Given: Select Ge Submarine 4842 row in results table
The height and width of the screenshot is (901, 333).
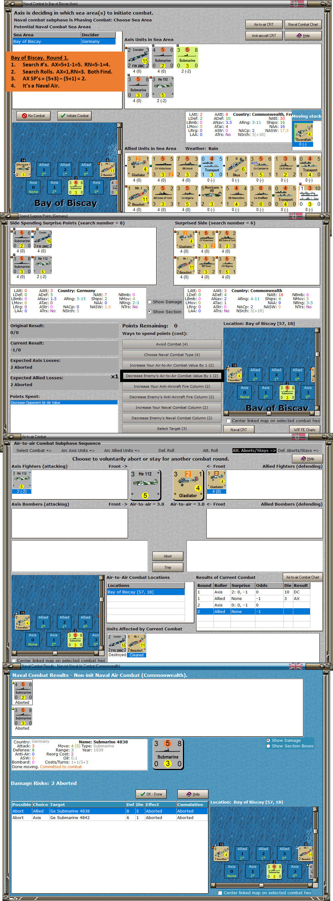Looking at the screenshot, I should [110, 818].
